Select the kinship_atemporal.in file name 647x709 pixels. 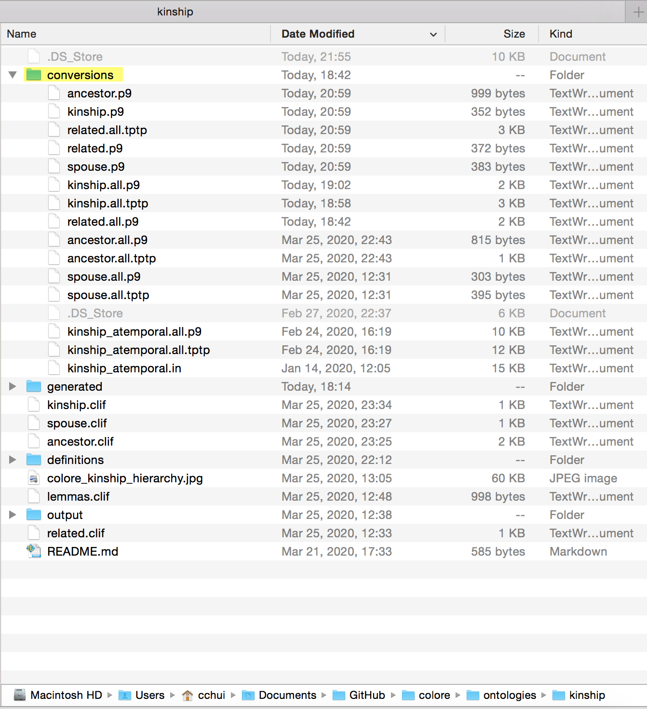point(124,368)
